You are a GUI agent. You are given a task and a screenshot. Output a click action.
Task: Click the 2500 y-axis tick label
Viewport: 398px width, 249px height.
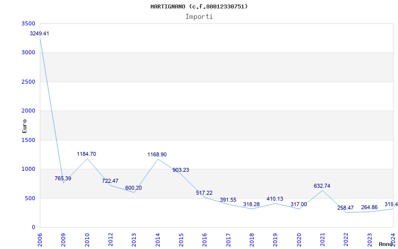pyautogui.click(x=28, y=82)
